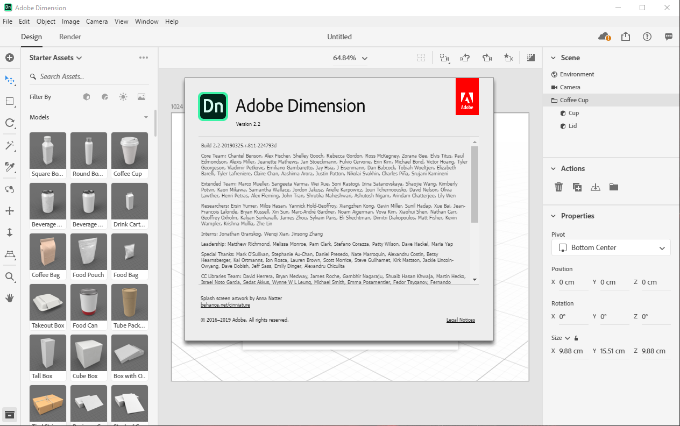The image size is (680, 426).
Task: Choose the Orbit camera tool
Action: point(9,189)
